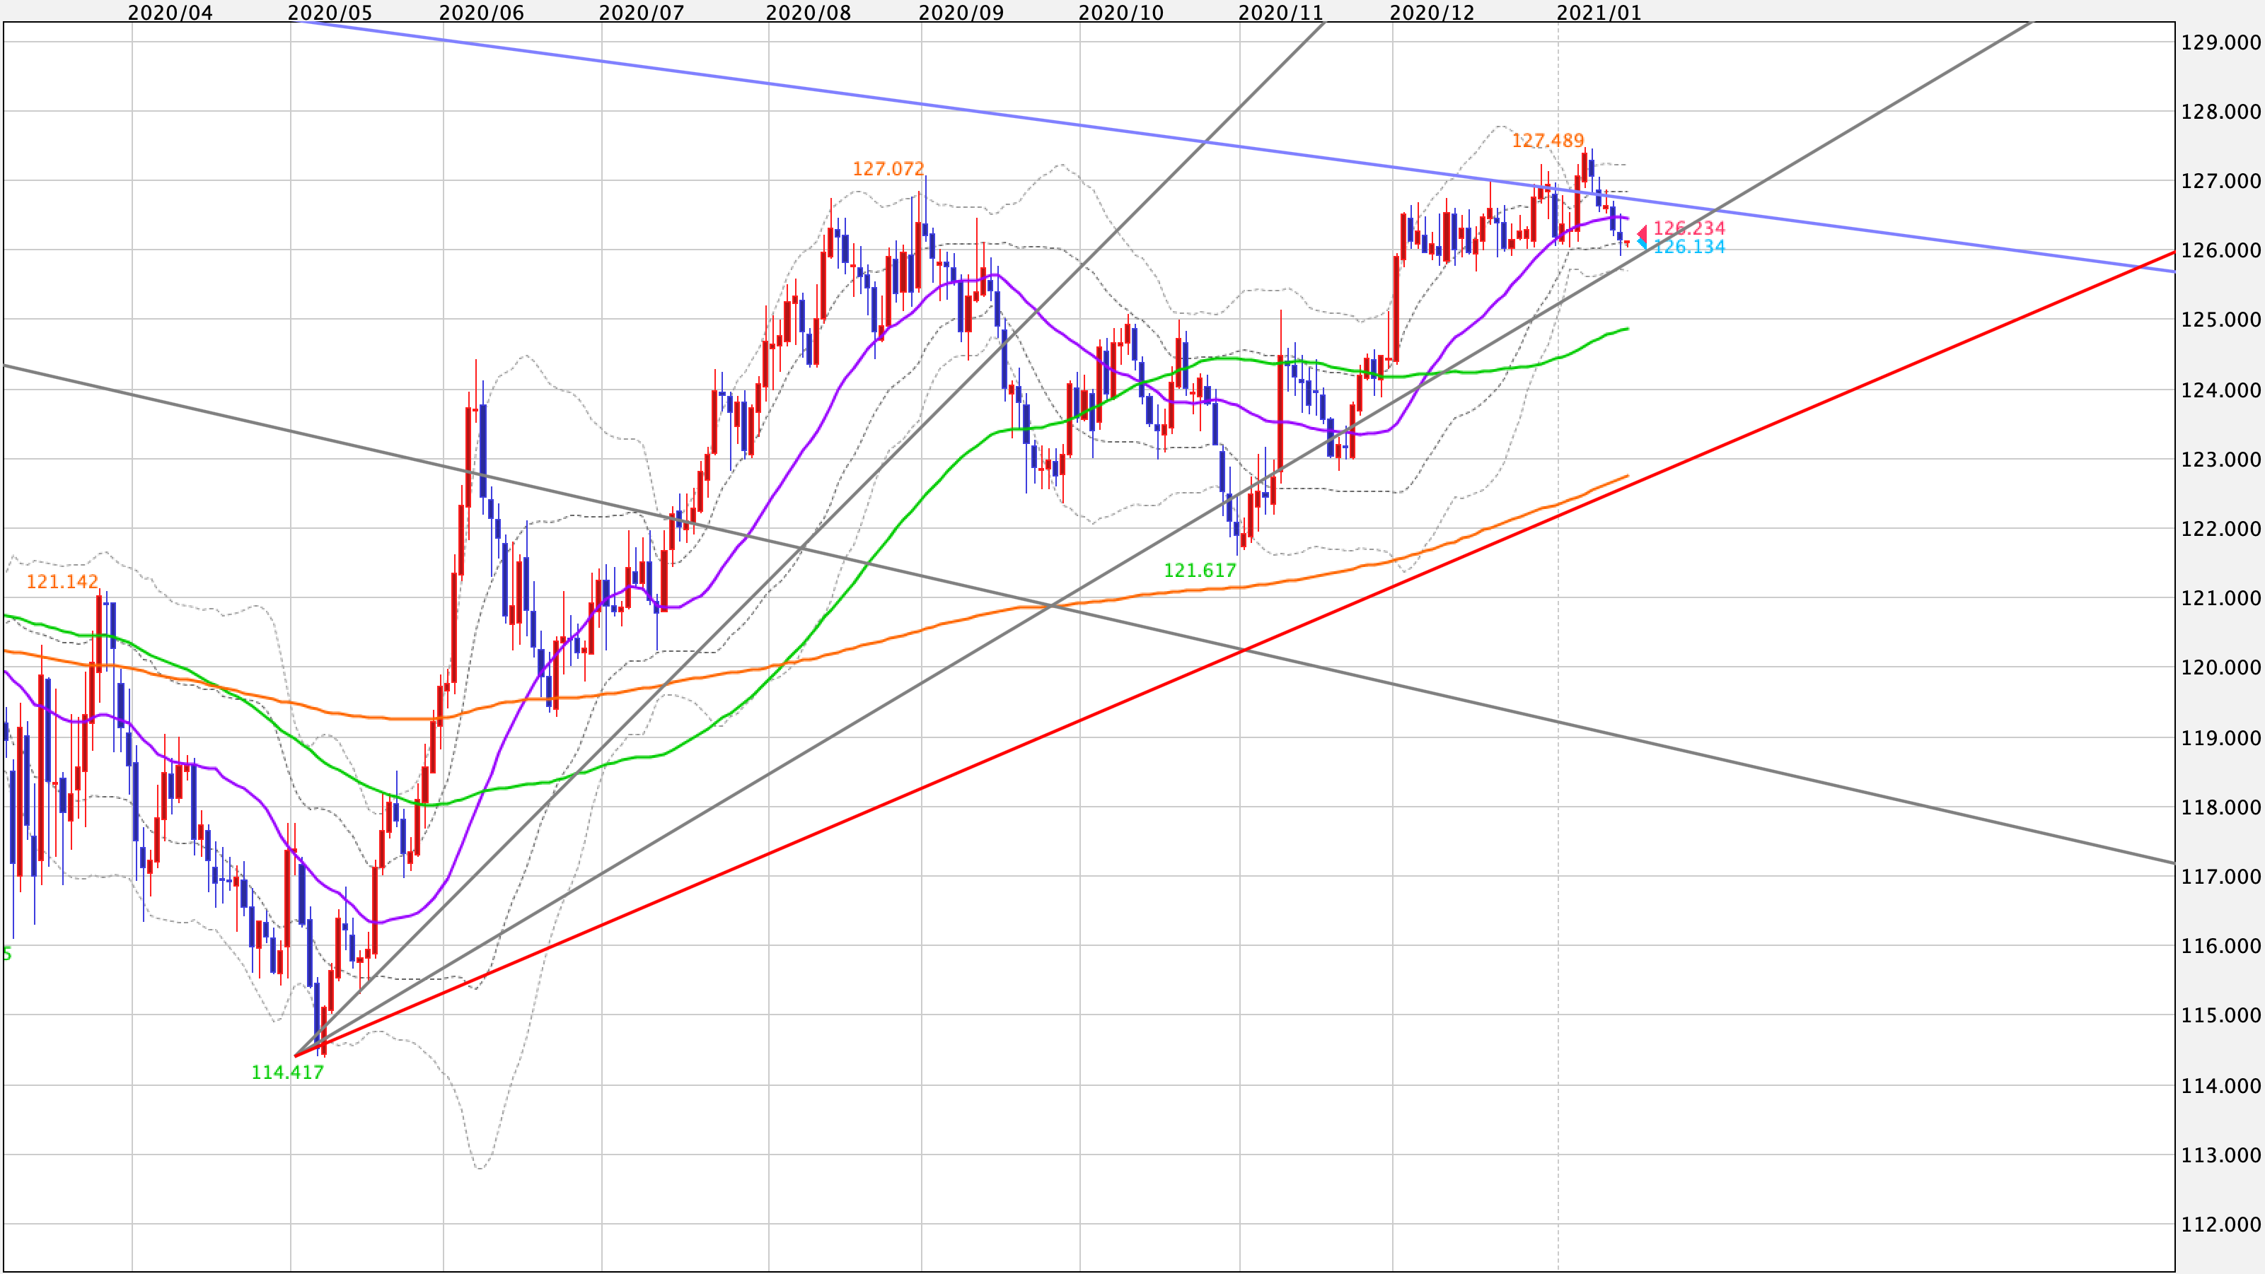This screenshot has width=2265, height=1274.
Task: Click the 129.000 price axis label
Action: 2221,42
